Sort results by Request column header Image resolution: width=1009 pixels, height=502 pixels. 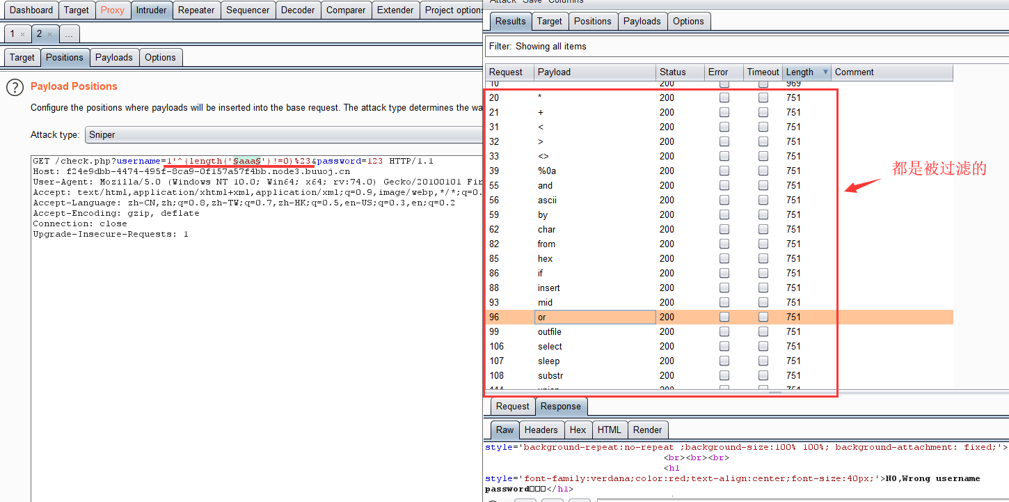509,72
